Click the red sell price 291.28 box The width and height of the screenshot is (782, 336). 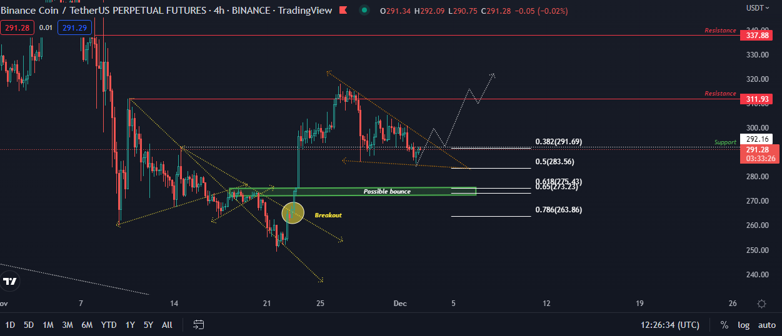(x=17, y=27)
